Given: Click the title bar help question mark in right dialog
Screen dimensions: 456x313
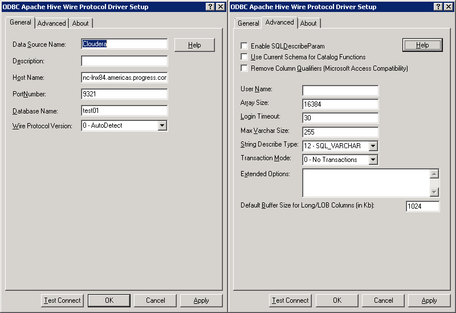Looking at the screenshot, I should pyautogui.click(x=437, y=7).
